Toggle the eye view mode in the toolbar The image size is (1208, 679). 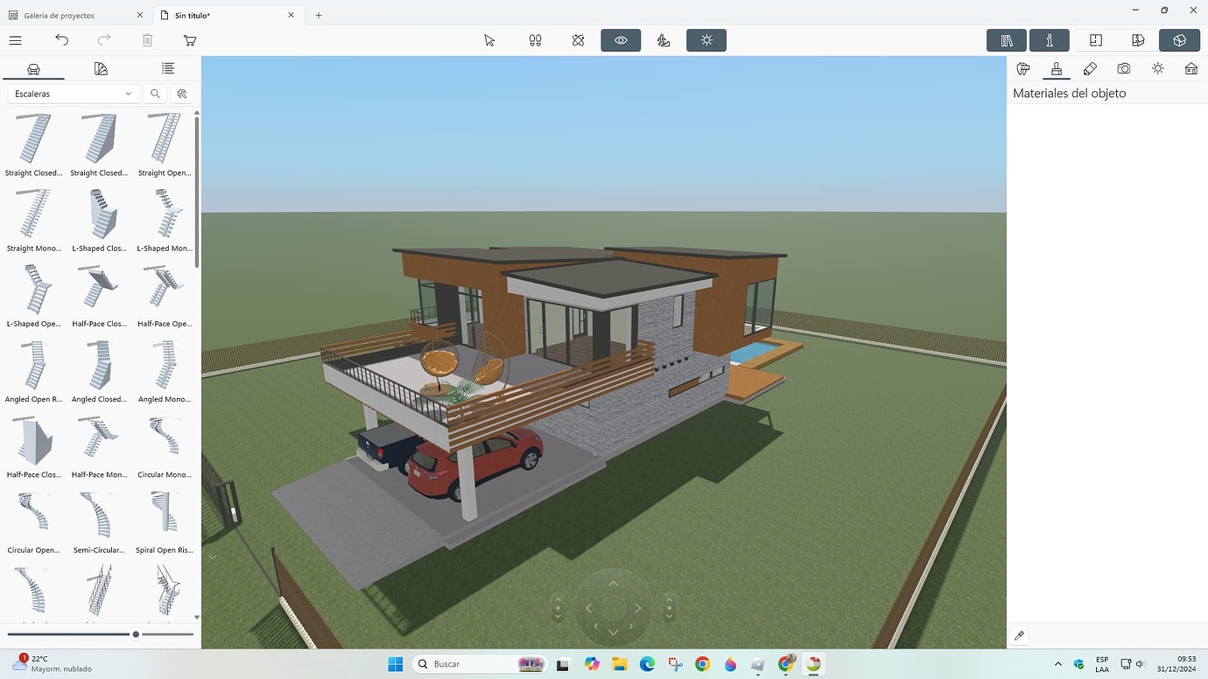[621, 40]
